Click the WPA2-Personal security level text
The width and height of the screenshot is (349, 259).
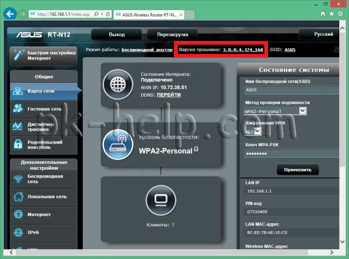coord(165,151)
